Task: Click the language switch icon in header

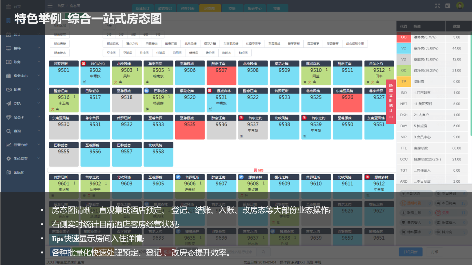Action: pyautogui.click(x=448, y=6)
